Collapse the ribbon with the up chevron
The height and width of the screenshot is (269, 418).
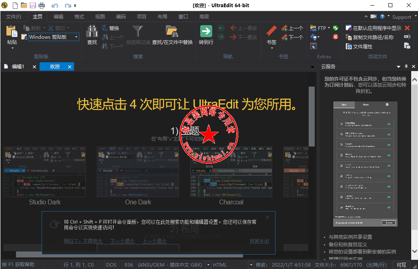pos(366,16)
